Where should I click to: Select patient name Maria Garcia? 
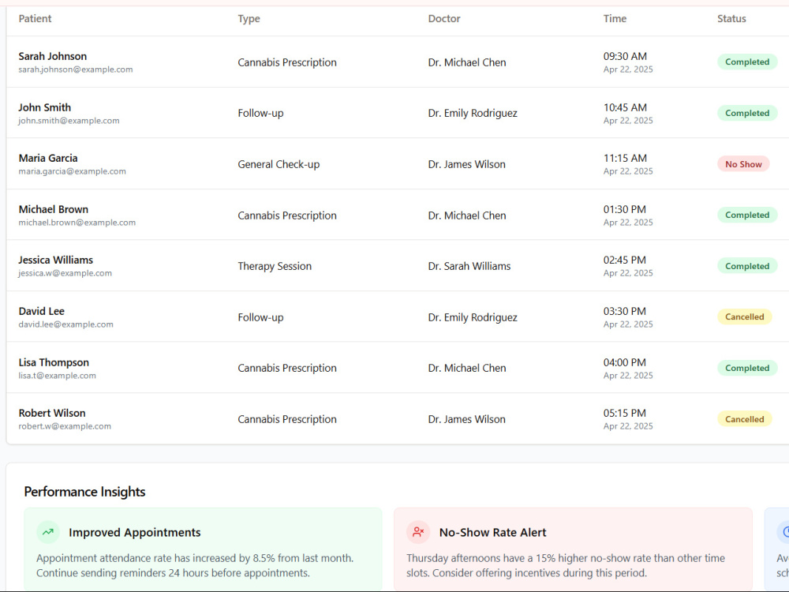[x=48, y=158]
